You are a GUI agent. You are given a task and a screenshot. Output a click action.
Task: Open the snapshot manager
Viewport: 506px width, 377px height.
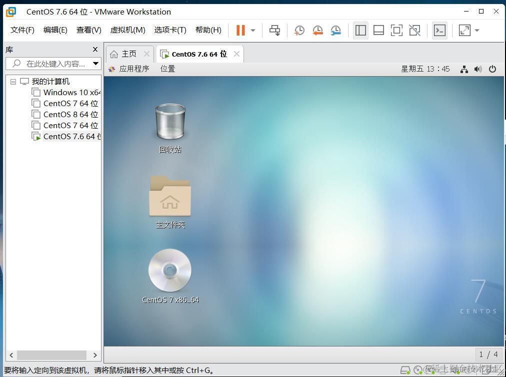[x=336, y=31]
